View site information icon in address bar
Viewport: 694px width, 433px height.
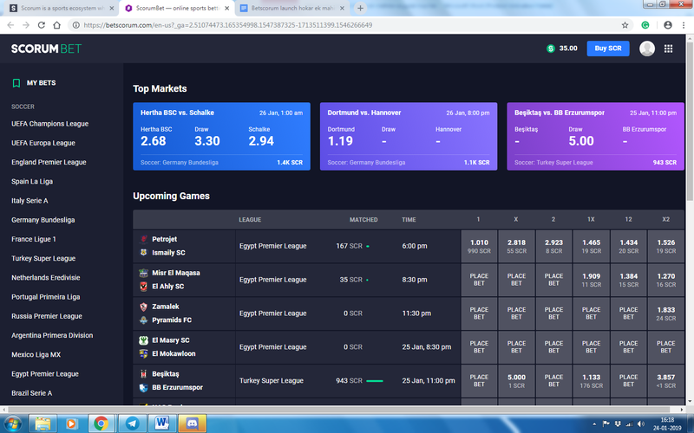75,25
